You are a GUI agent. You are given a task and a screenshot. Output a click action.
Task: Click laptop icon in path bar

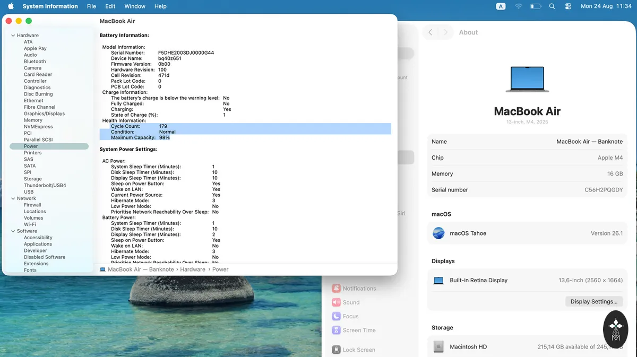pos(103,269)
